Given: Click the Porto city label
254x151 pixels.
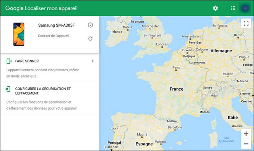Looking at the screenshot, I should point(114,129).
